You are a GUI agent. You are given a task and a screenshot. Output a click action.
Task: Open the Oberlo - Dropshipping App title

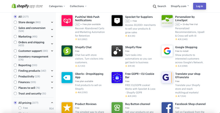click(x=89, y=76)
